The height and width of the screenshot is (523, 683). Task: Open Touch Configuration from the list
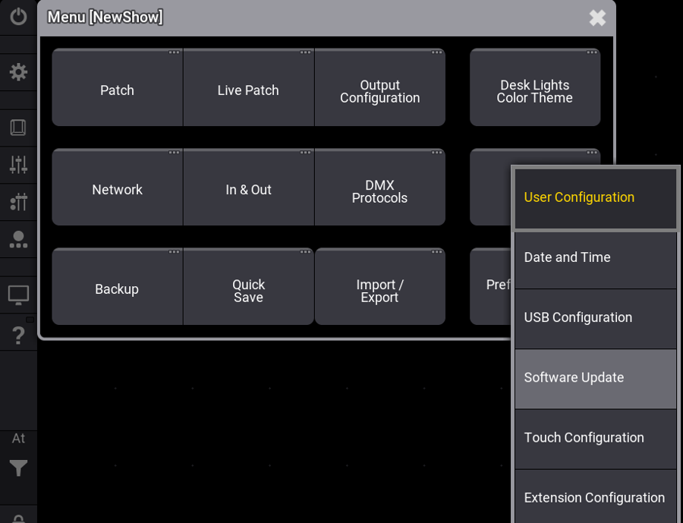pos(595,438)
